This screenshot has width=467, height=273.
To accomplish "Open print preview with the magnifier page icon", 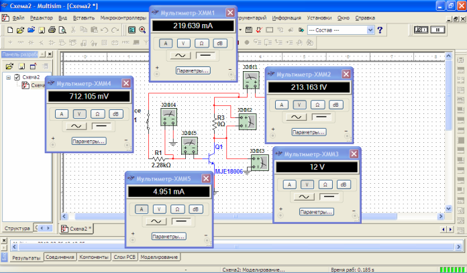I will [62, 30].
